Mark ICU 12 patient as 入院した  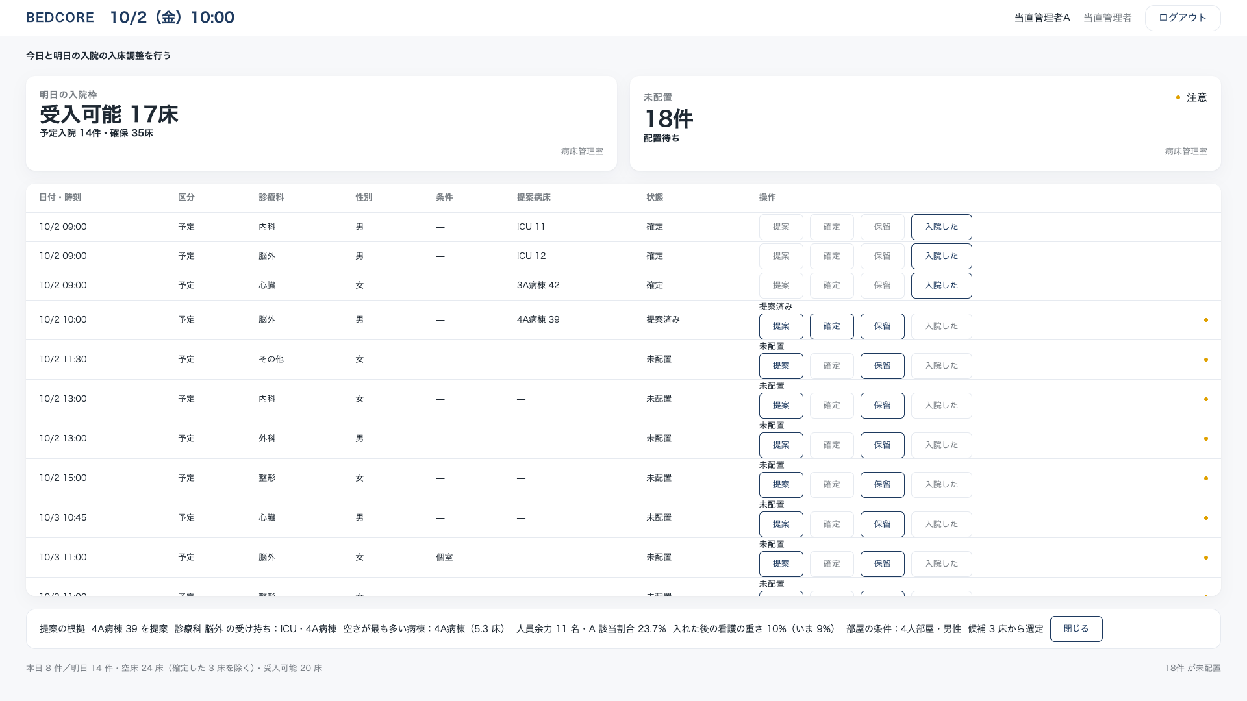[941, 256]
